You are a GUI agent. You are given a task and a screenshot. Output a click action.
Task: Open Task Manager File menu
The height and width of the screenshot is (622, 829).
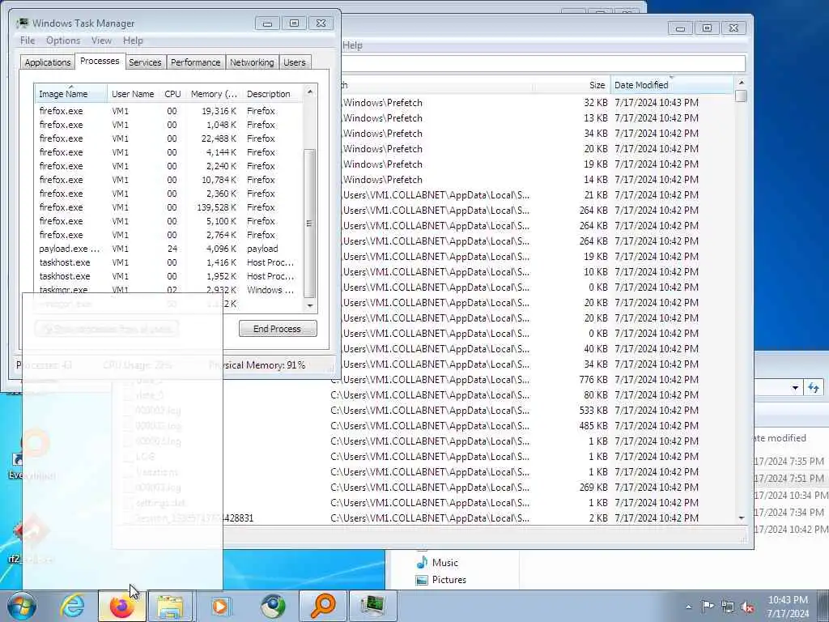pyautogui.click(x=28, y=40)
